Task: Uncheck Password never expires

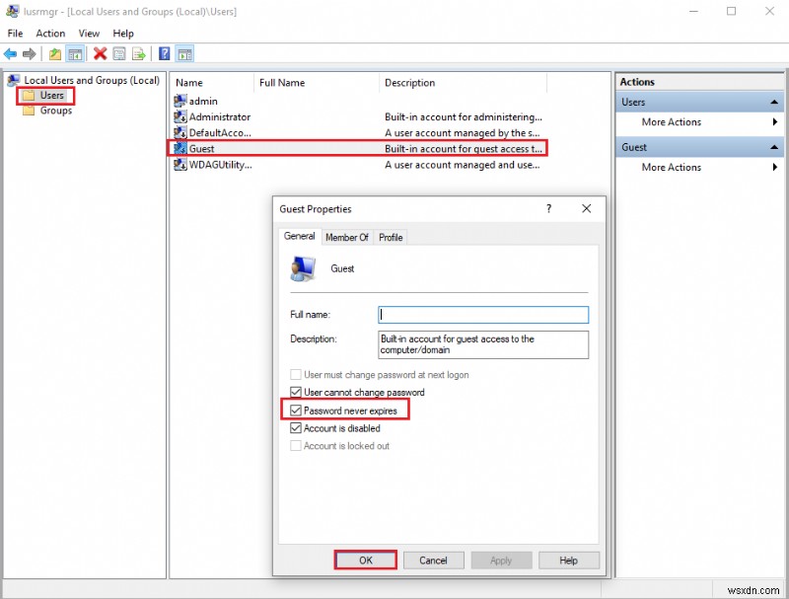Action: (297, 411)
